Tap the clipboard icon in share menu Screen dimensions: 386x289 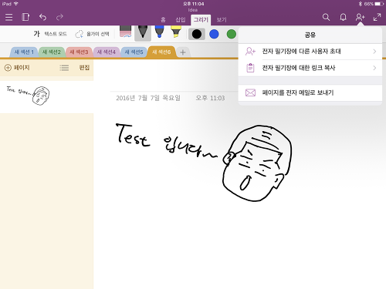(x=250, y=68)
